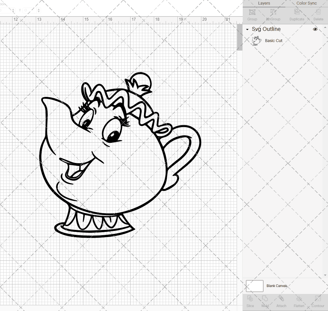Switch to the Color Sync tab
The width and height of the screenshot is (328, 311).
pos(306,3)
